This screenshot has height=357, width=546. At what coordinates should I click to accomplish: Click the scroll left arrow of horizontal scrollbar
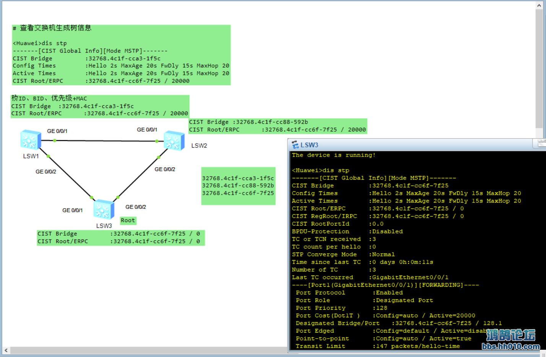(x=6, y=350)
